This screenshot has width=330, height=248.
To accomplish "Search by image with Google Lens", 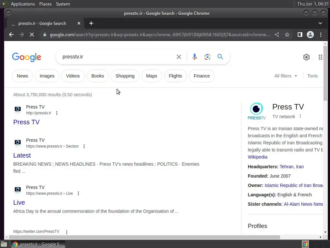I will (x=207, y=57).
